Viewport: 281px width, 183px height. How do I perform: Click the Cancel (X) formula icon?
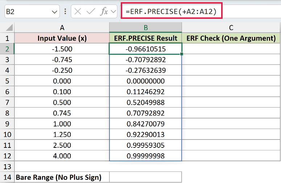[x=78, y=12]
